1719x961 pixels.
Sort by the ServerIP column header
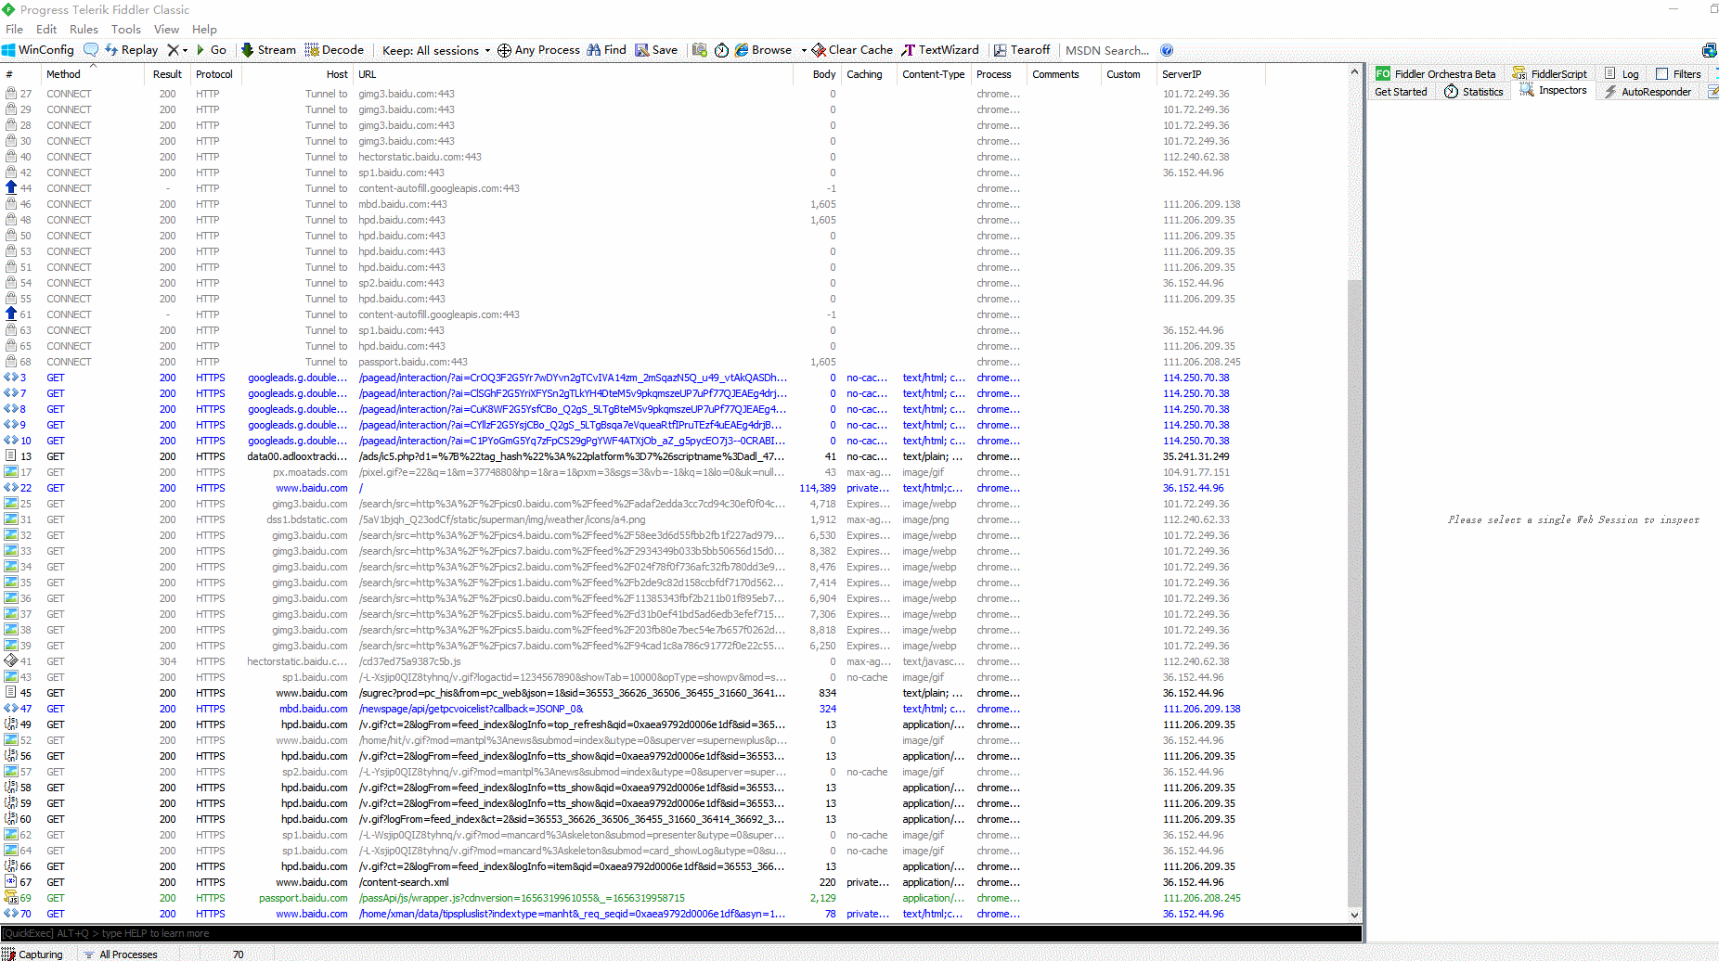1210,74
